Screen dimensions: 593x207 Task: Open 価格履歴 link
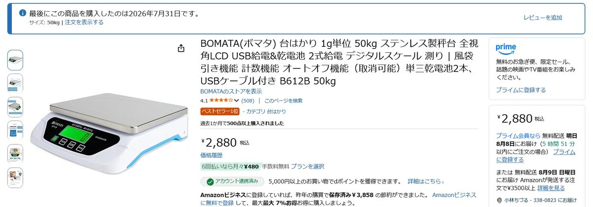click(x=211, y=155)
